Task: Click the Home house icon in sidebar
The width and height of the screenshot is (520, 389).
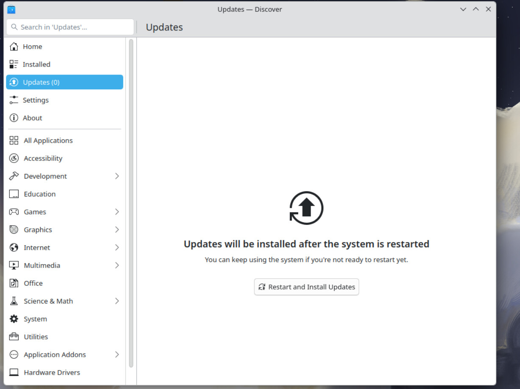Action: [14, 47]
